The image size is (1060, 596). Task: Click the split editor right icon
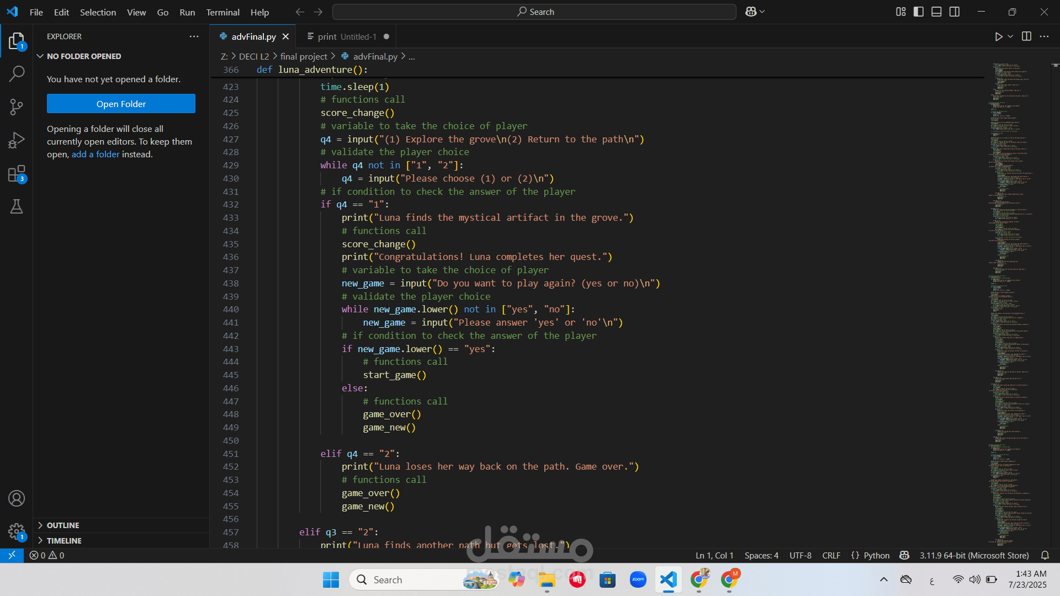click(1026, 36)
